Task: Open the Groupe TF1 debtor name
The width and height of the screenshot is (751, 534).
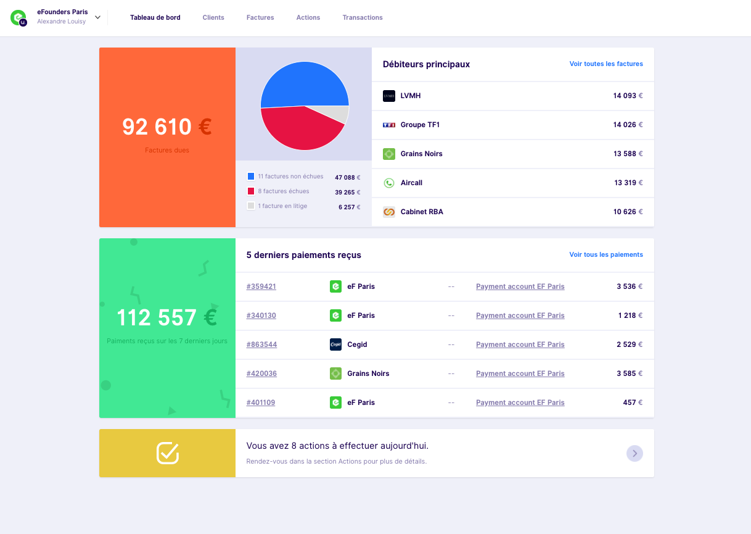Action: pyautogui.click(x=420, y=125)
